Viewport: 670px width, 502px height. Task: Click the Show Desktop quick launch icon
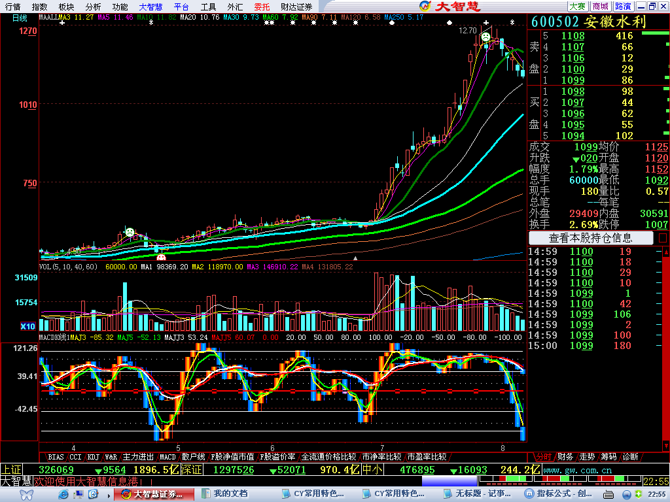(x=79, y=494)
